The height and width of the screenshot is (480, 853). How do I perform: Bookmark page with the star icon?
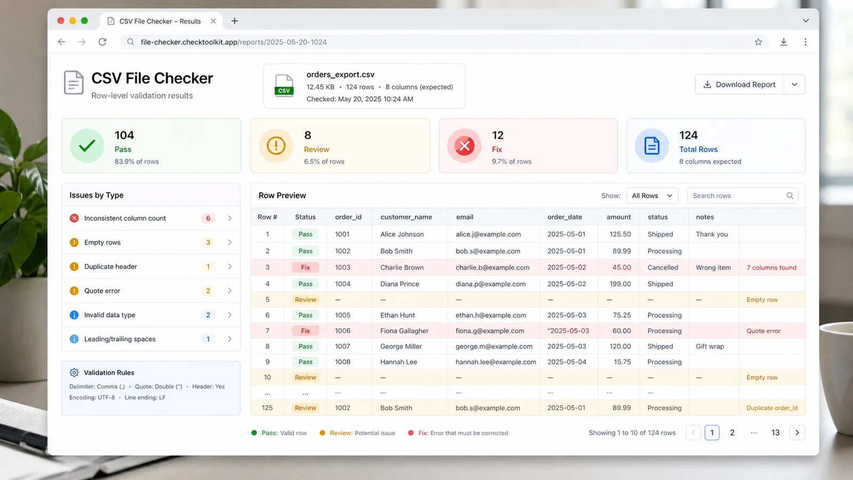(758, 42)
